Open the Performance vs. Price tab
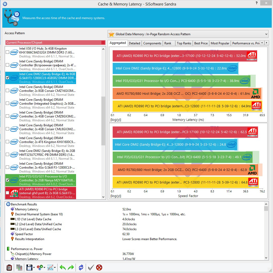This screenshot has width=273, height=273. click(x=245, y=43)
